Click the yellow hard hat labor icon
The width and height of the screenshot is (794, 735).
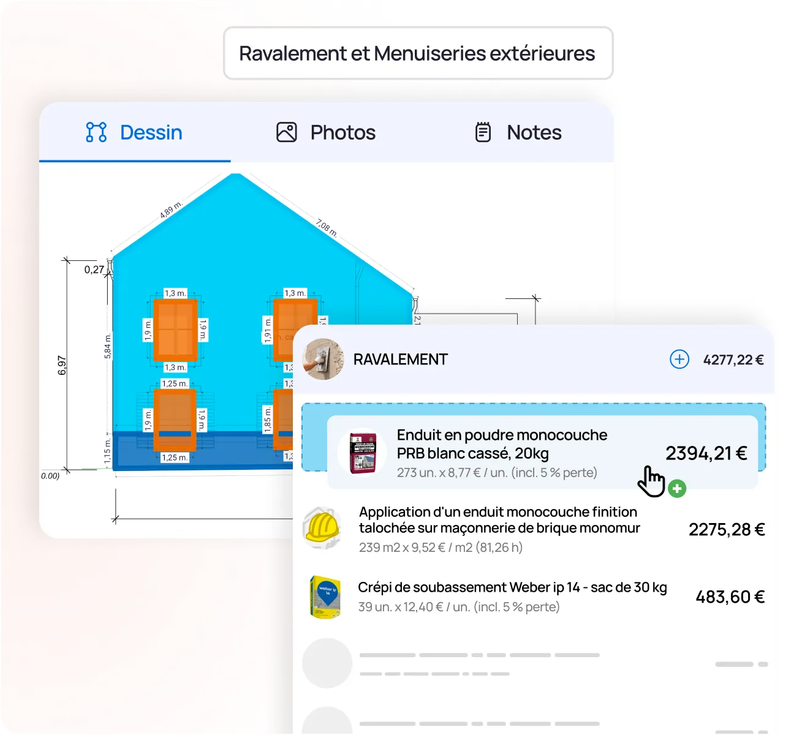pos(323,528)
